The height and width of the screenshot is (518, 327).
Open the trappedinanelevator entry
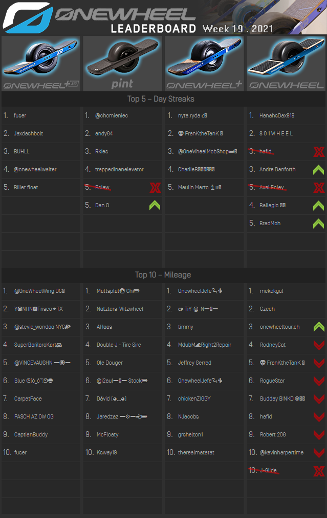pos(119,169)
